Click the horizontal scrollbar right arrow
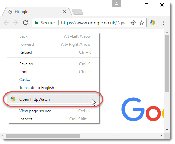Screen dimensions: 175x144 click(x=161, y=136)
